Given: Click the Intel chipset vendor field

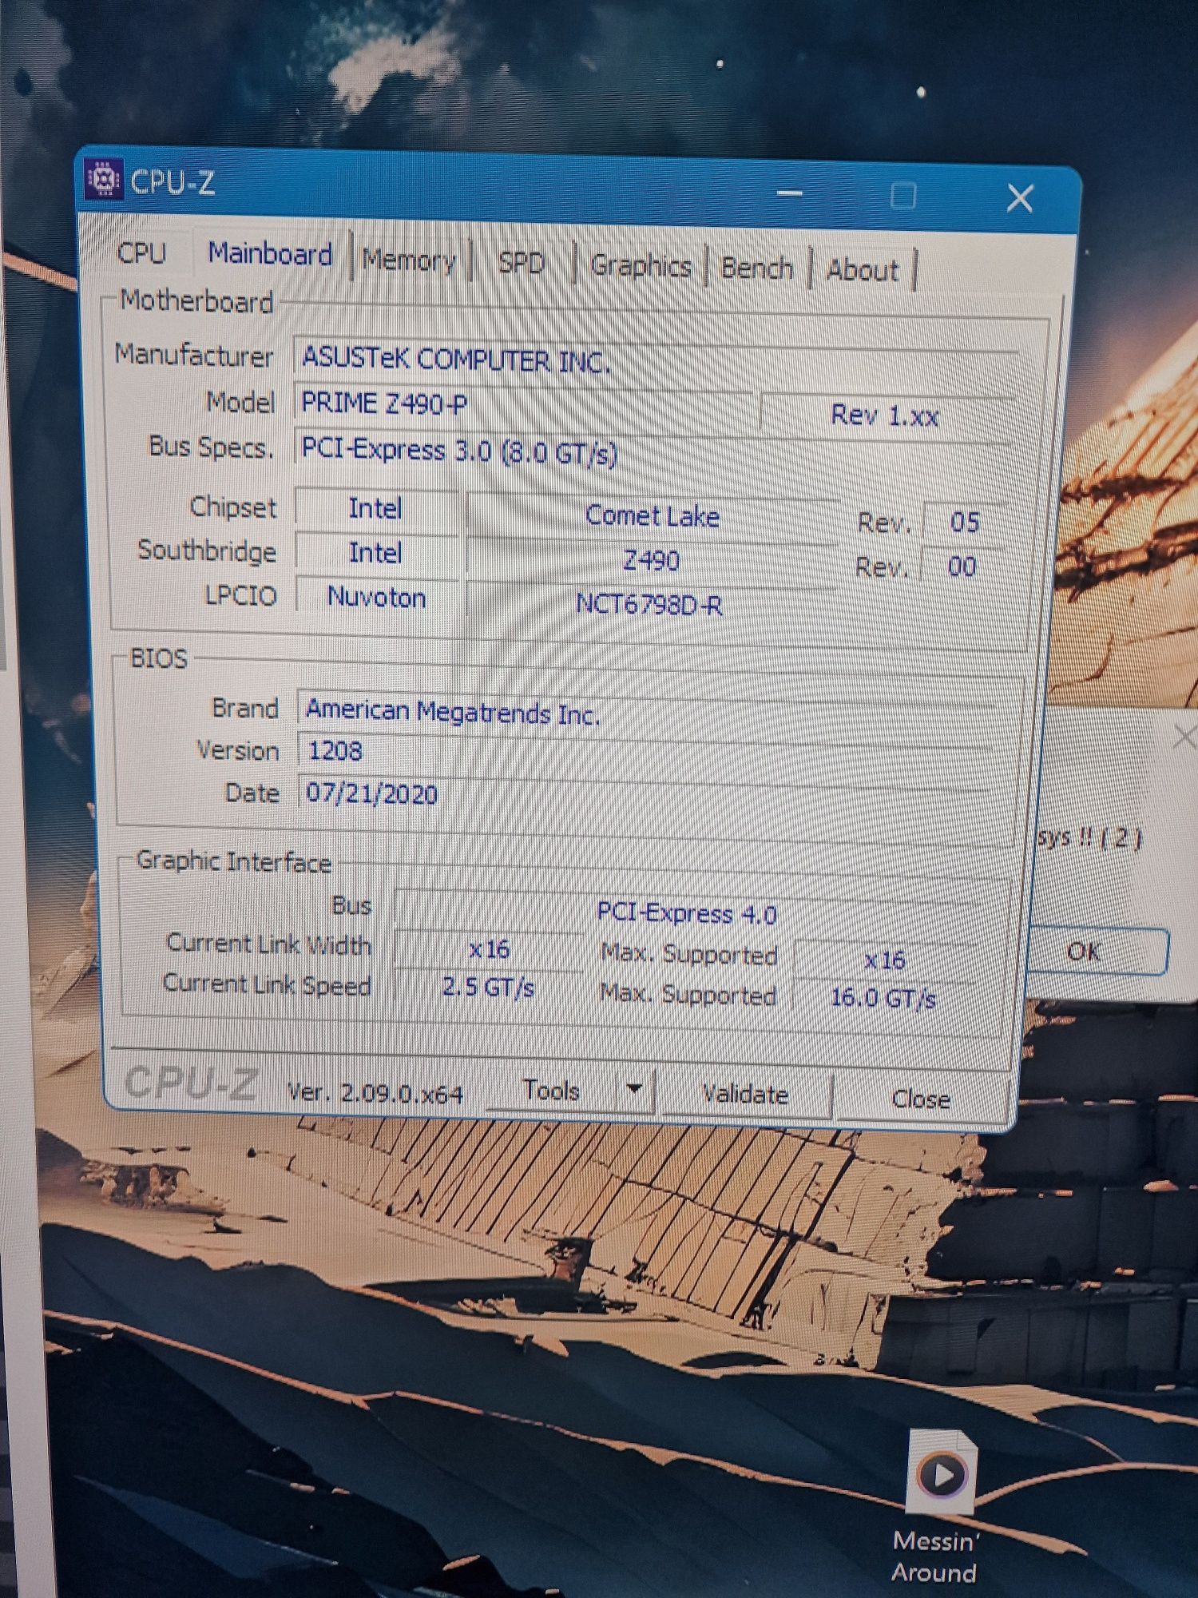Looking at the screenshot, I should tap(375, 508).
